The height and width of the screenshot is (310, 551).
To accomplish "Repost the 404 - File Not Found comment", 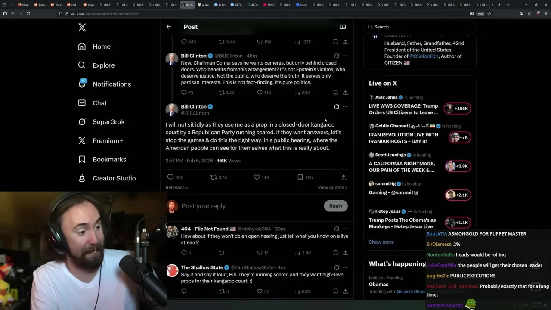I will pyautogui.click(x=222, y=253).
